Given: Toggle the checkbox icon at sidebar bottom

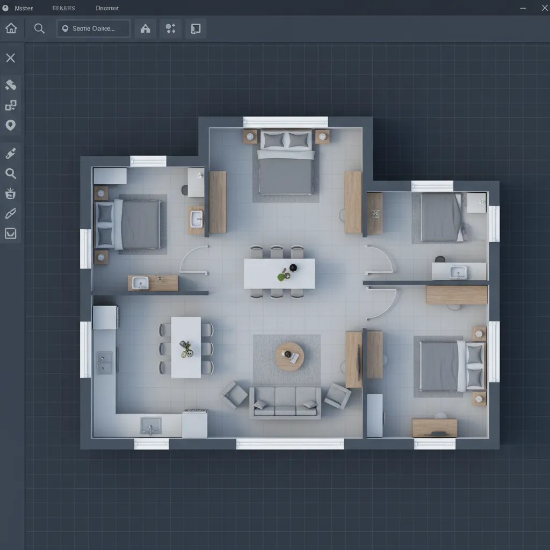Looking at the screenshot, I should (x=11, y=233).
